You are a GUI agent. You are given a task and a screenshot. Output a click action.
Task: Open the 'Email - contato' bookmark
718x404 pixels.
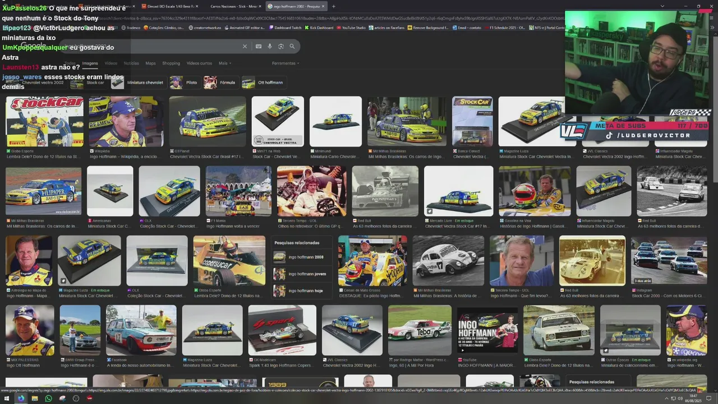tap(467, 27)
